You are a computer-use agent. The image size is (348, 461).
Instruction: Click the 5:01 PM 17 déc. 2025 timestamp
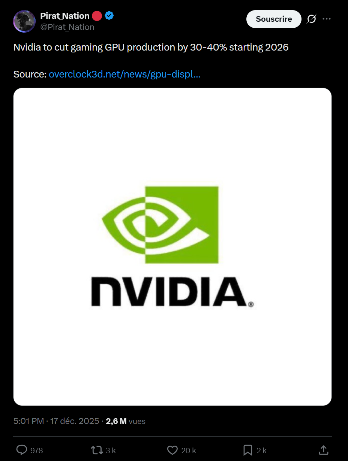(56, 421)
